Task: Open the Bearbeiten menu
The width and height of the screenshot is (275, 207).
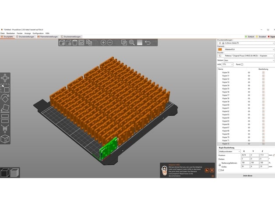Action: click(11, 33)
